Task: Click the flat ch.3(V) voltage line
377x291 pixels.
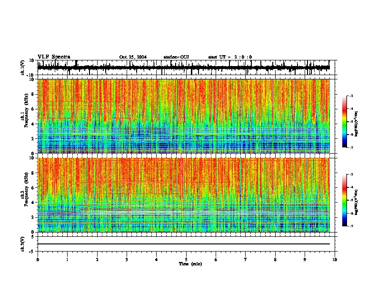Action: (184, 244)
